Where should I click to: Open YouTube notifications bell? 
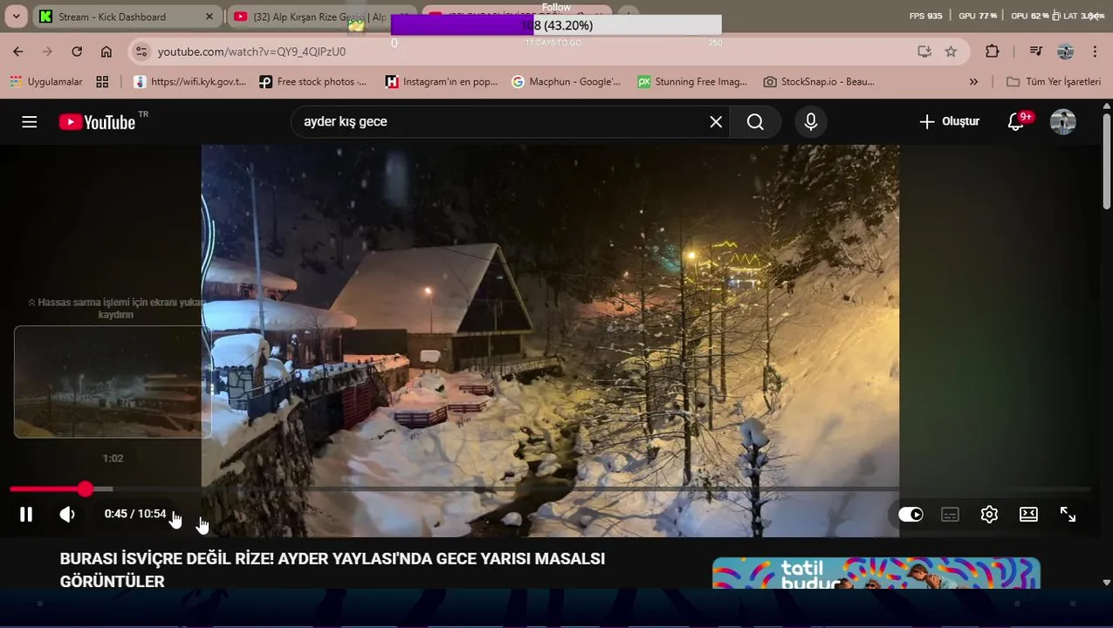1016,121
